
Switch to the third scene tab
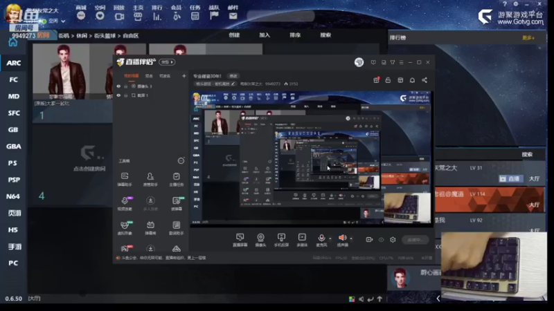[x=165, y=76]
